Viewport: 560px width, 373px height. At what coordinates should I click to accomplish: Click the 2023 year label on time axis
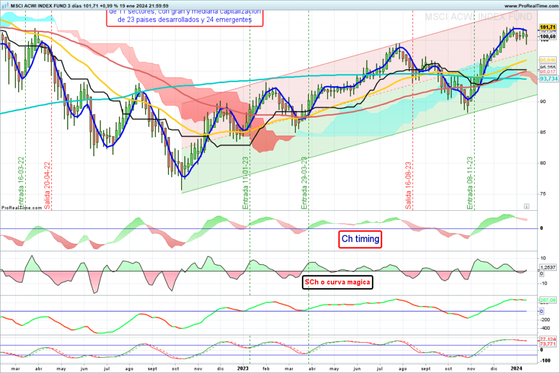pos(243,369)
